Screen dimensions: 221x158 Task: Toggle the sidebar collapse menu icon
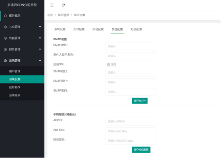click(52, 5)
